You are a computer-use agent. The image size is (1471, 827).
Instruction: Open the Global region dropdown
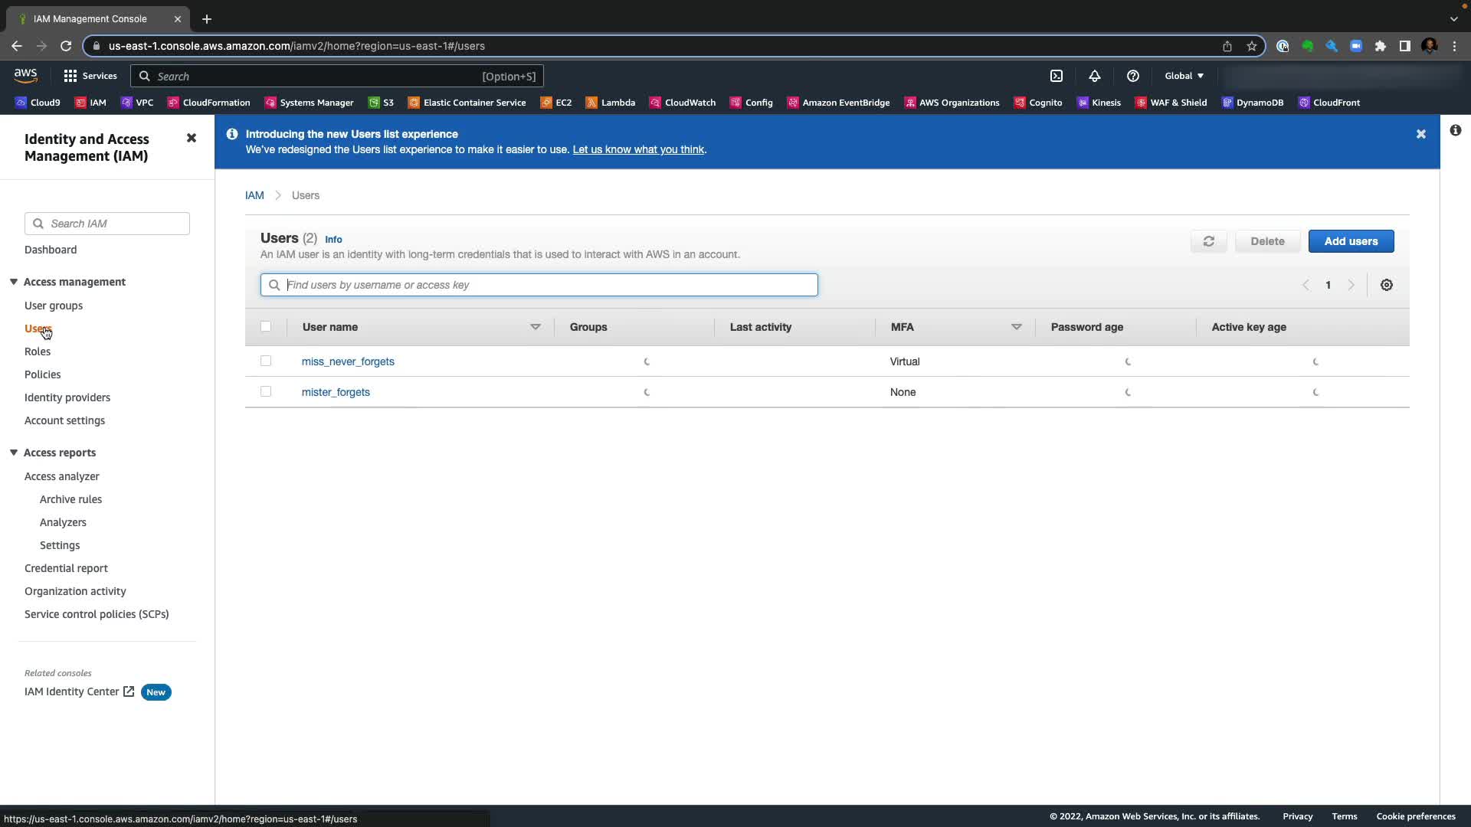tap(1184, 76)
